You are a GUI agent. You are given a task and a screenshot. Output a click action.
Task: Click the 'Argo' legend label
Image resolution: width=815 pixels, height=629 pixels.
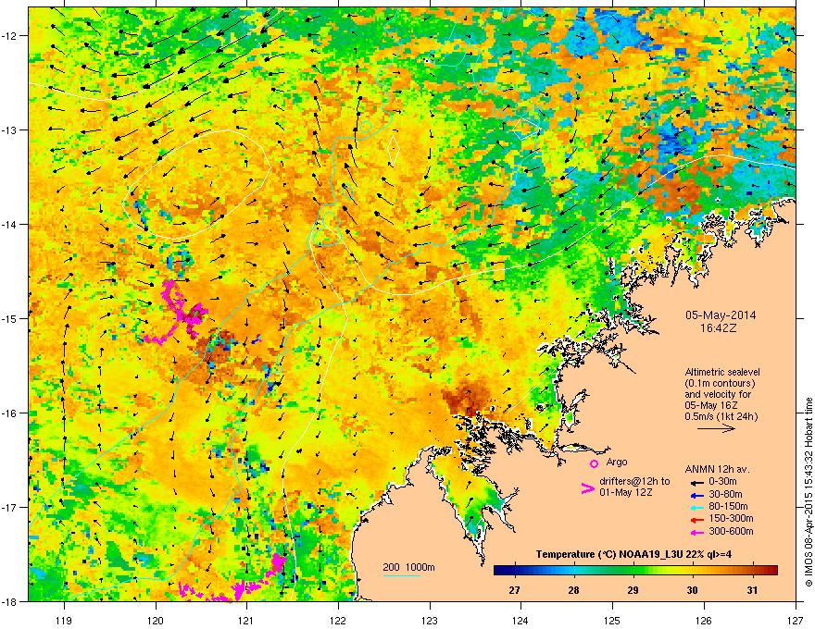[617, 462]
